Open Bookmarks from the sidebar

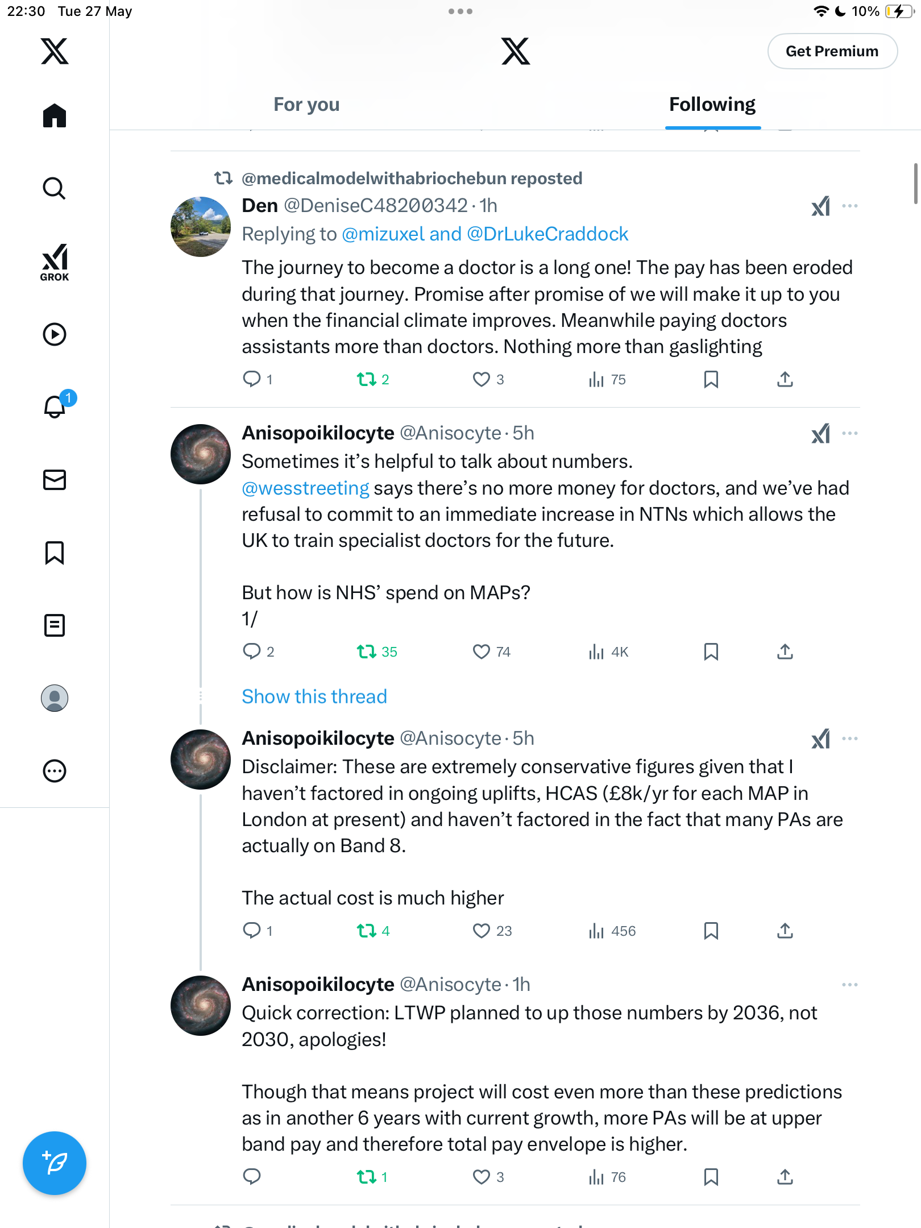point(55,553)
